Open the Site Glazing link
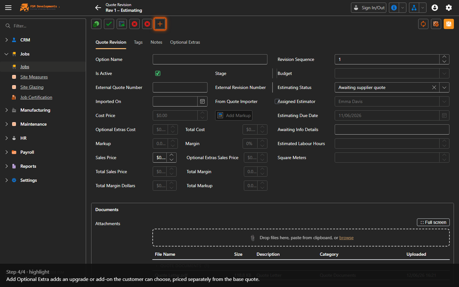Viewport: 459px width, 287px height. [x=32, y=87]
